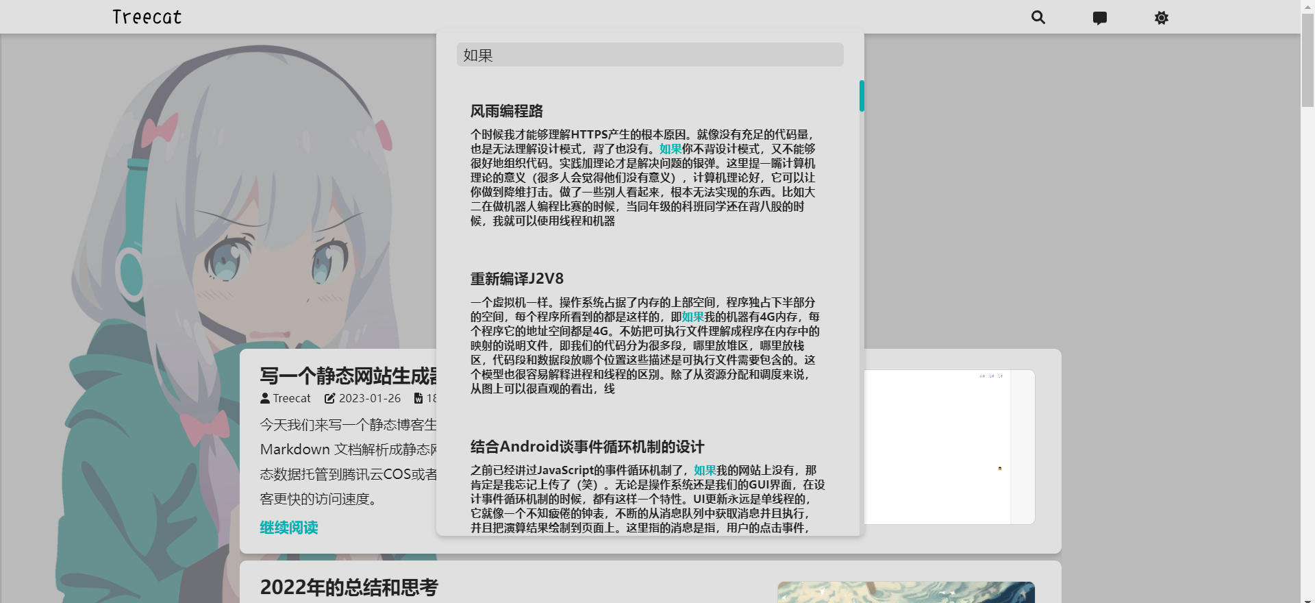Open the search magnifier icon in header
This screenshot has width=1315, height=603.
pos(1038,17)
